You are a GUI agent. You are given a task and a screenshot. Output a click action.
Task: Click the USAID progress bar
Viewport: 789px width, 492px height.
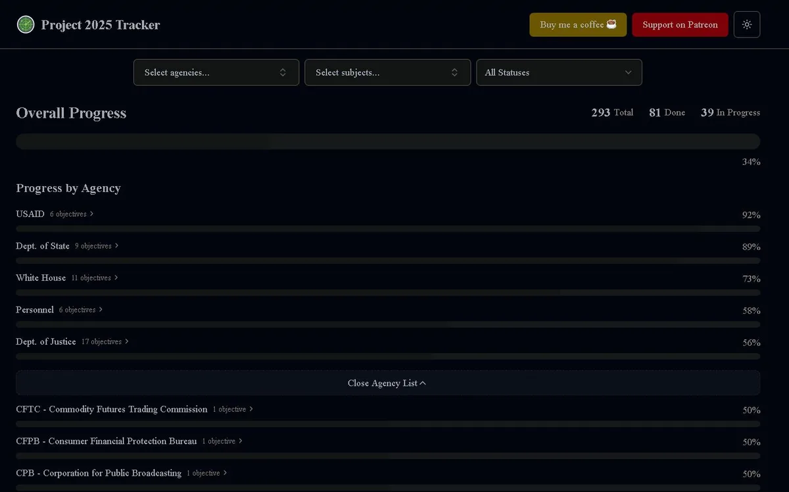(388, 229)
